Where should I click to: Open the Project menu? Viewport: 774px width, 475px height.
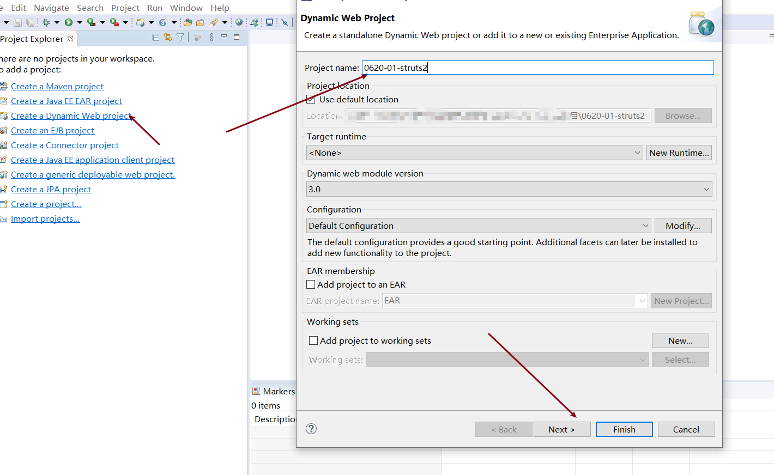(x=125, y=8)
